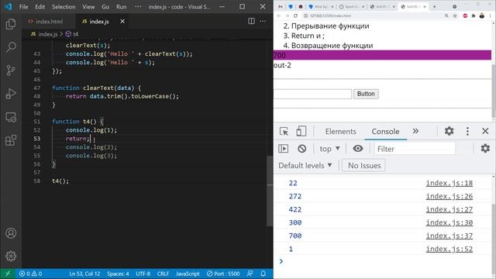Image resolution: width=496 pixels, height=279 pixels.
Task: Open the Selection menu
Action: (x=64, y=7)
